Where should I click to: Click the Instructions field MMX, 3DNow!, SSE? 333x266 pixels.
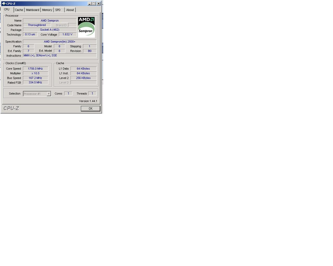tap(60, 55)
